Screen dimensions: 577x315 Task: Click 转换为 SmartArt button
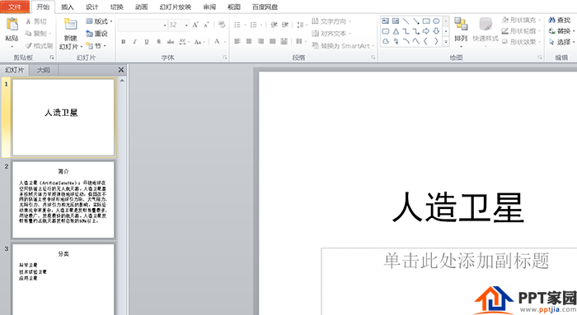coord(343,46)
